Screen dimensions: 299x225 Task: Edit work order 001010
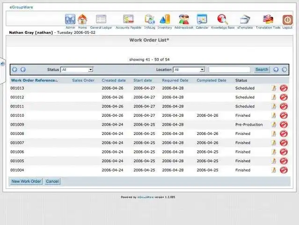point(274,115)
